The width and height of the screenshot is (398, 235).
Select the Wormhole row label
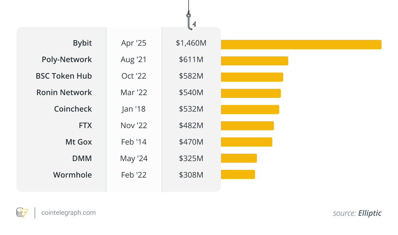click(72, 175)
